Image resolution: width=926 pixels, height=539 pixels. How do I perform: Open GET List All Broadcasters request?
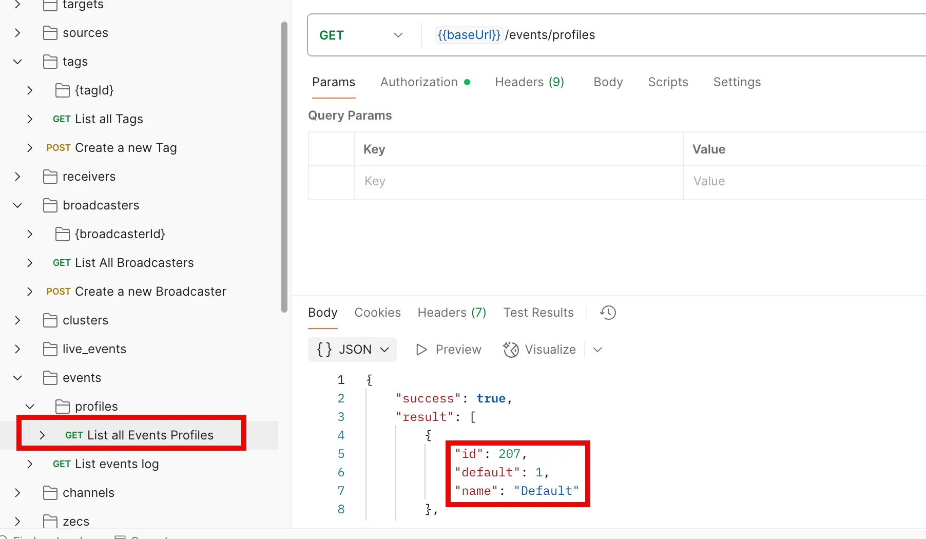[123, 263]
